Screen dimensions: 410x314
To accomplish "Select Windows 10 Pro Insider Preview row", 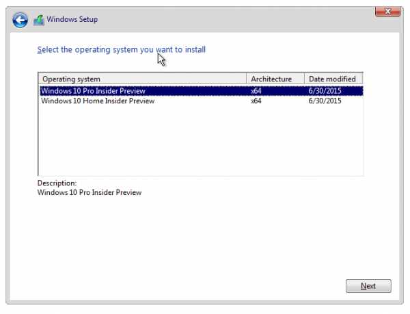I will coord(201,91).
